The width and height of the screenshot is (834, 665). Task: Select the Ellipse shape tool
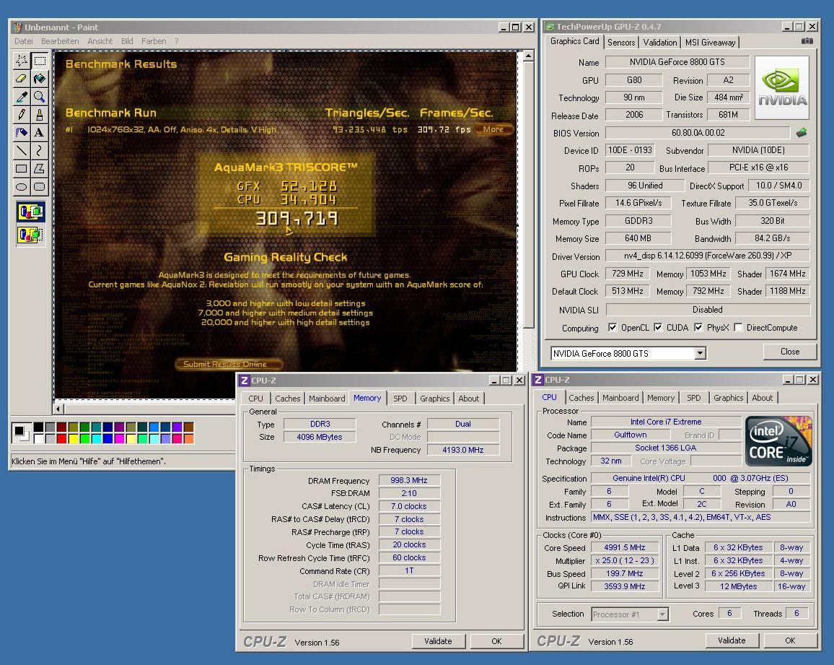click(x=21, y=187)
